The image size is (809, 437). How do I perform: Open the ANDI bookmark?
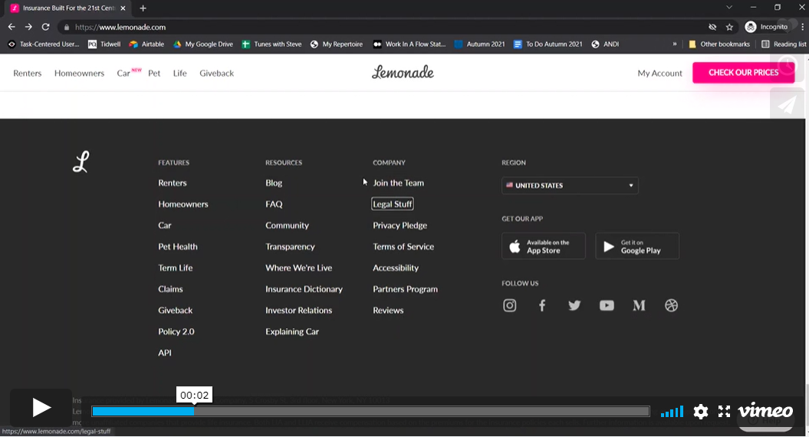point(605,44)
